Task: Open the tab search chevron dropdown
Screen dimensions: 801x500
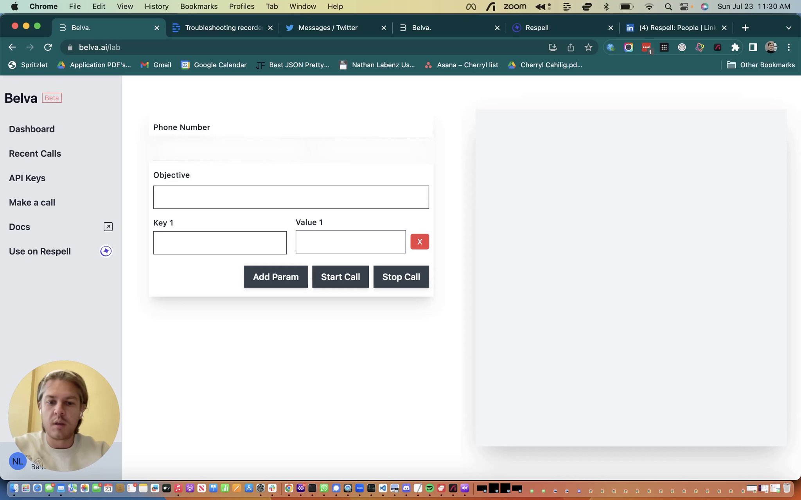Action: click(788, 28)
